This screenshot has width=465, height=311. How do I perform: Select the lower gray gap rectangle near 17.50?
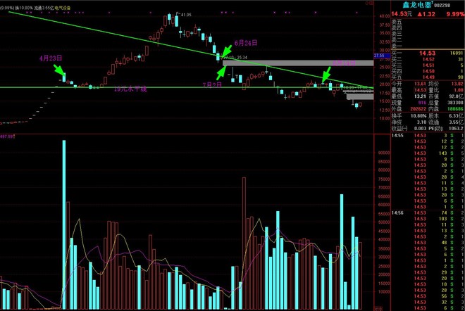click(360, 96)
